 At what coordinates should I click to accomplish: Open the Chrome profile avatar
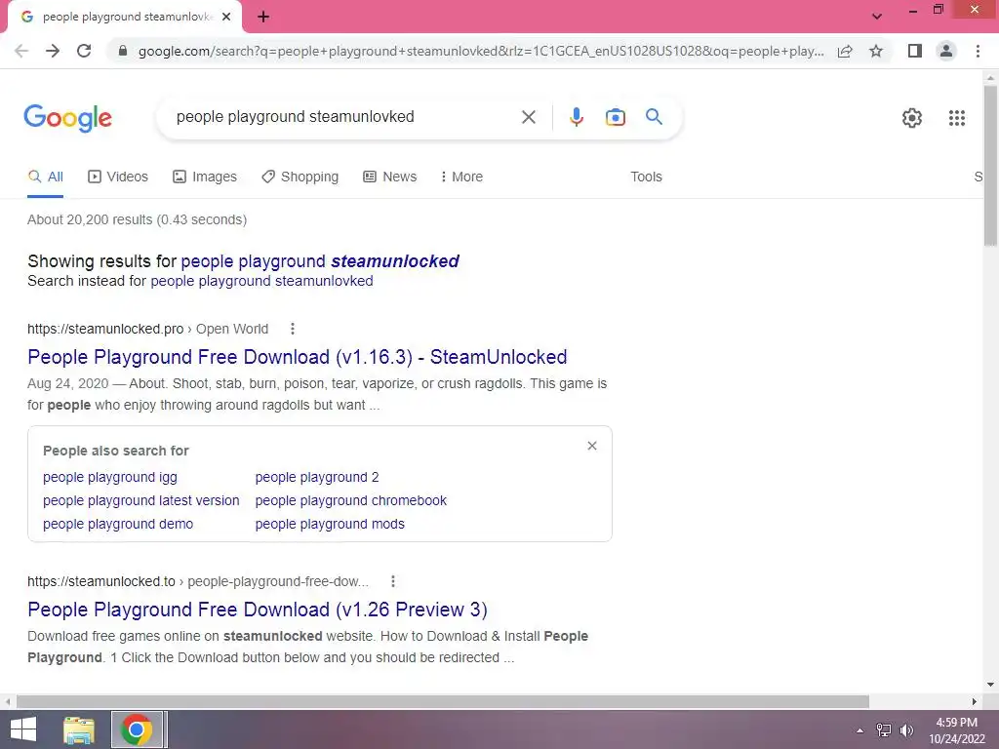point(946,51)
